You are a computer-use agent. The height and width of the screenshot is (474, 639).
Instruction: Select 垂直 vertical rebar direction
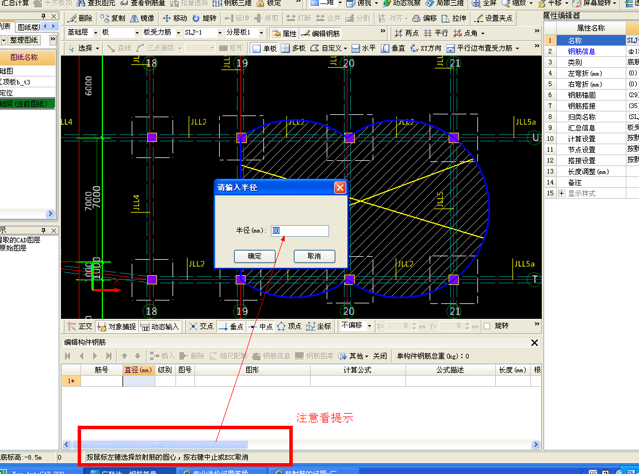[x=393, y=48]
